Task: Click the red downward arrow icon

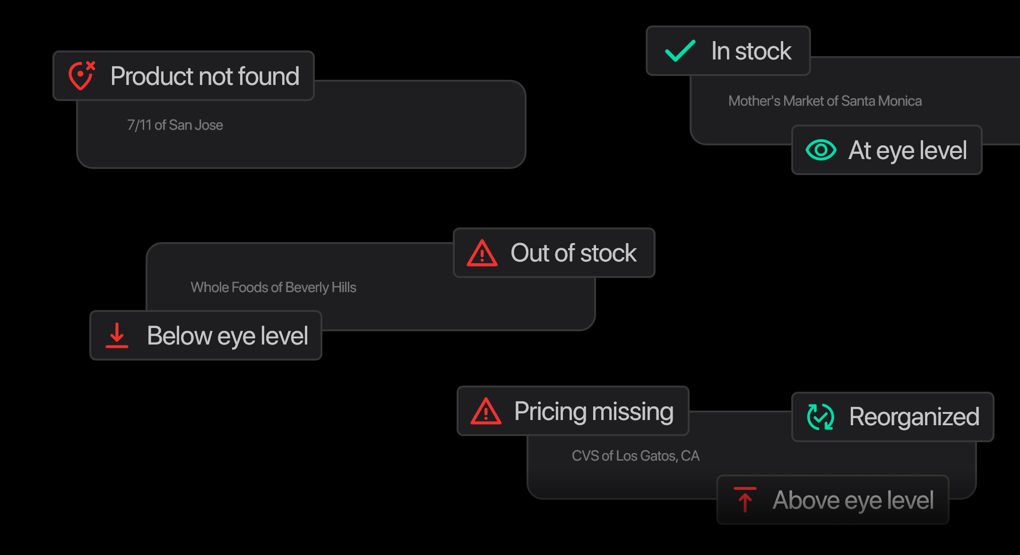Action: (117, 336)
